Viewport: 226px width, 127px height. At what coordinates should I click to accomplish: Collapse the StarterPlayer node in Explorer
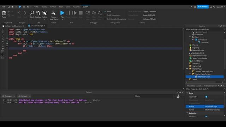pos(187,69)
